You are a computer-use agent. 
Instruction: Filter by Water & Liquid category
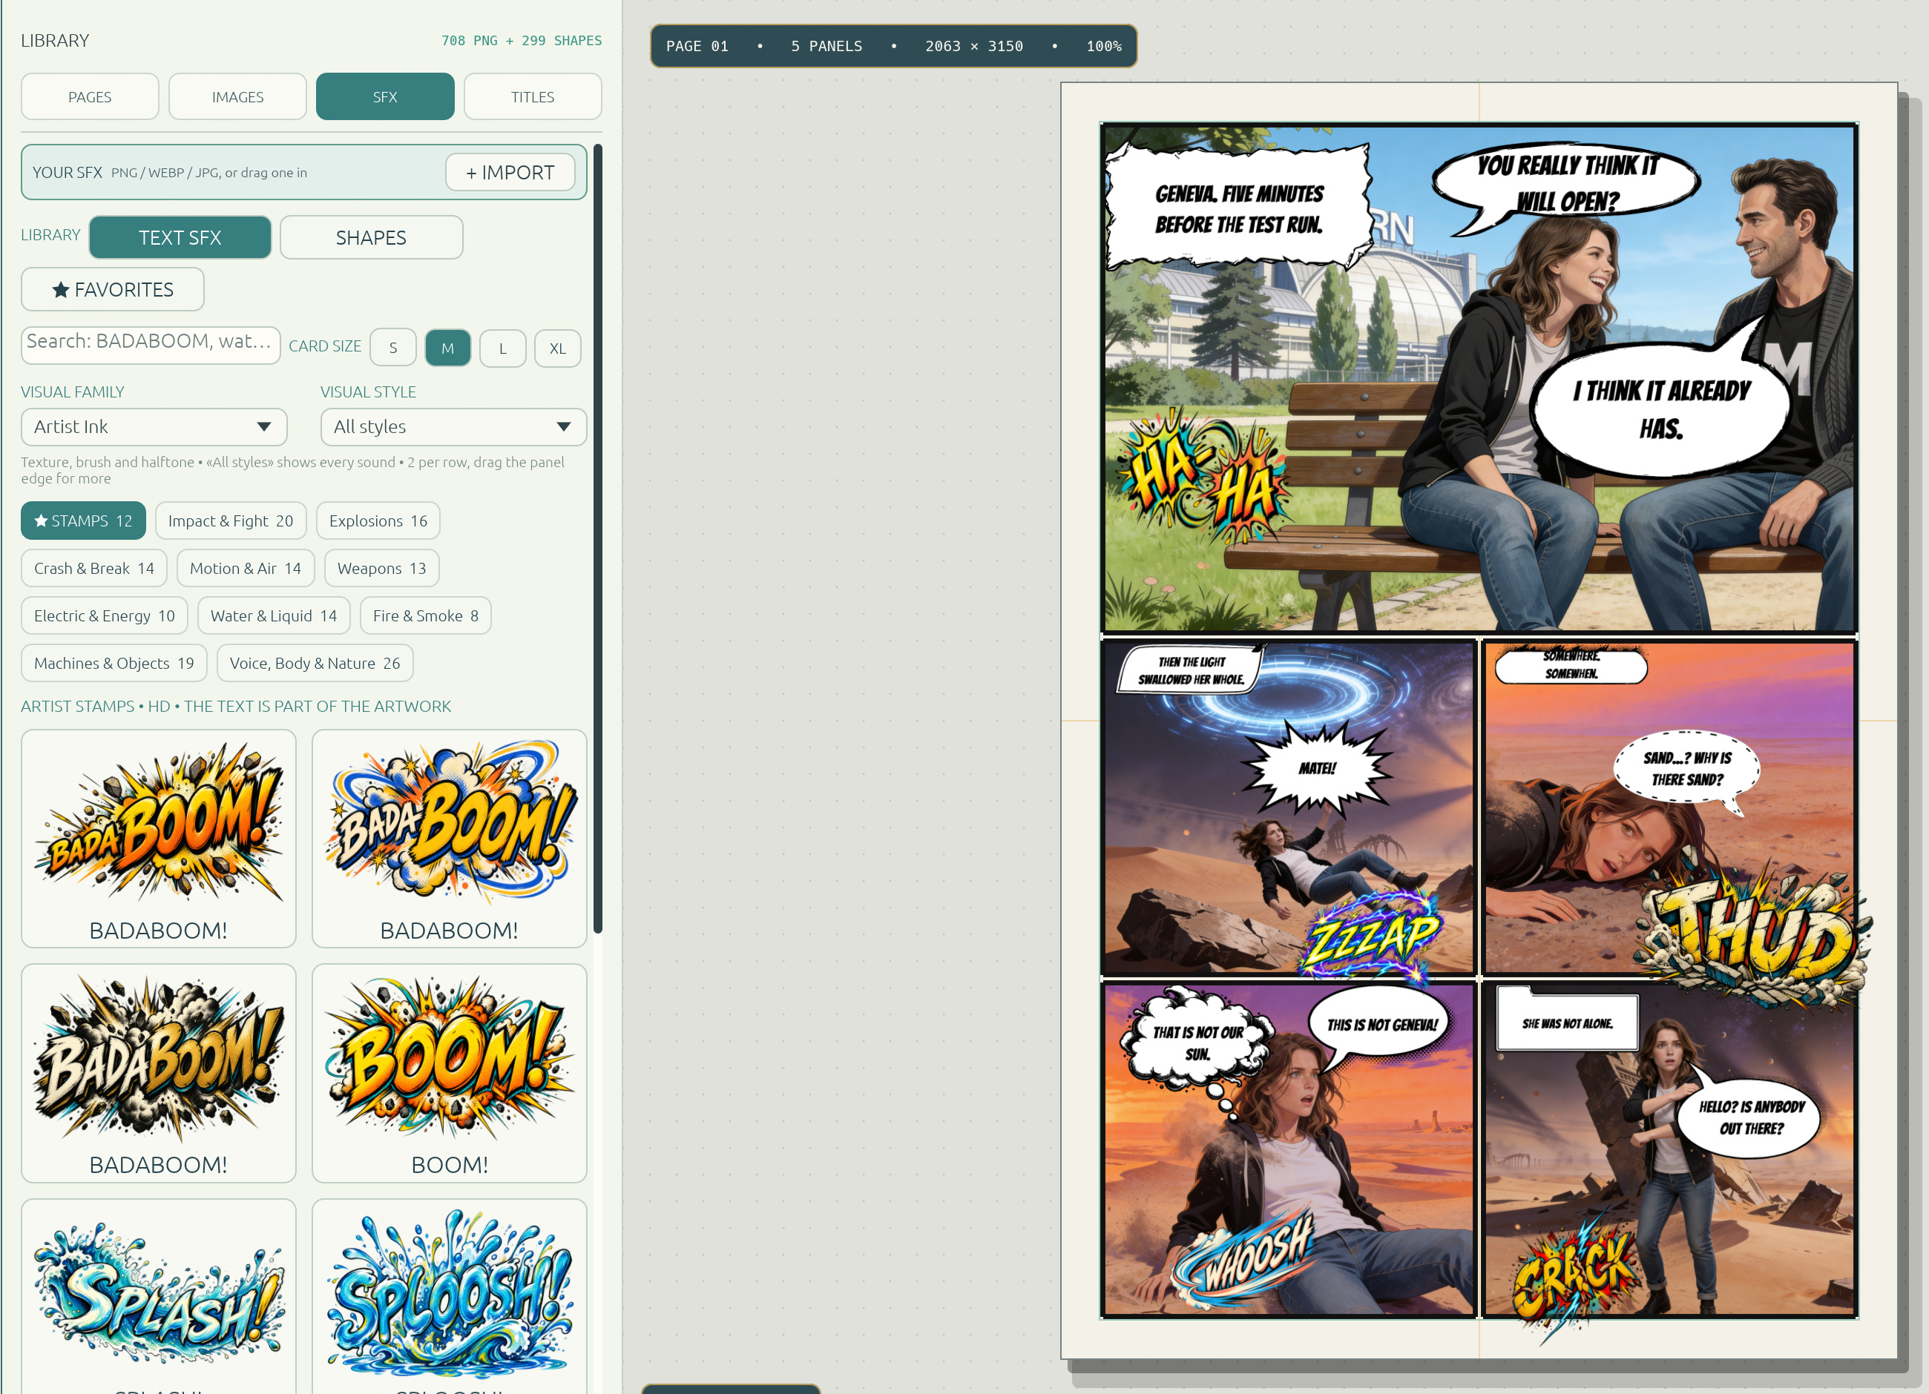pyautogui.click(x=273, y=616)
